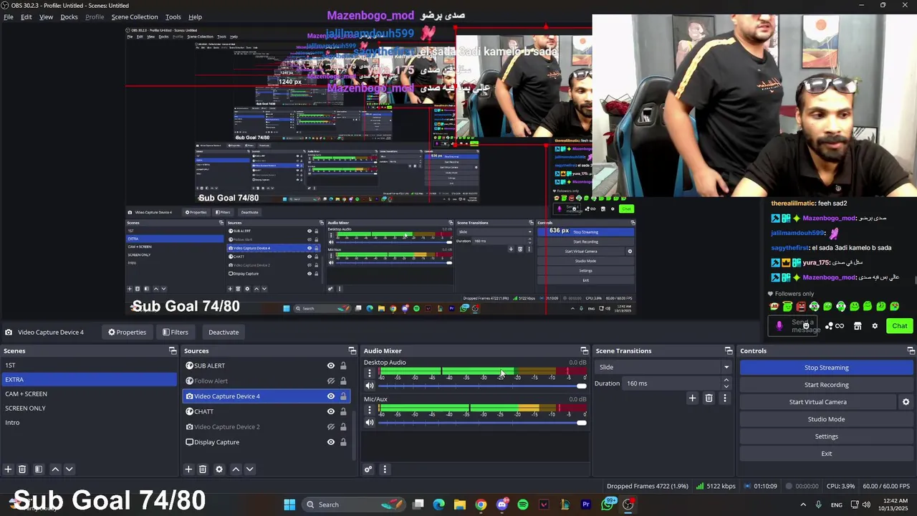Open Desktop Audio options three-dot menu
The image size is (917, 516).
point(370,373)
